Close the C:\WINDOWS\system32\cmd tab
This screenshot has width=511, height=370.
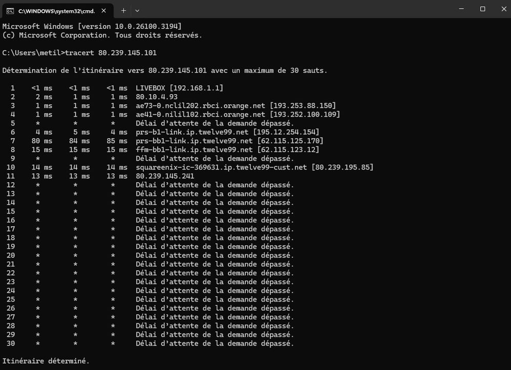(104, 10)
